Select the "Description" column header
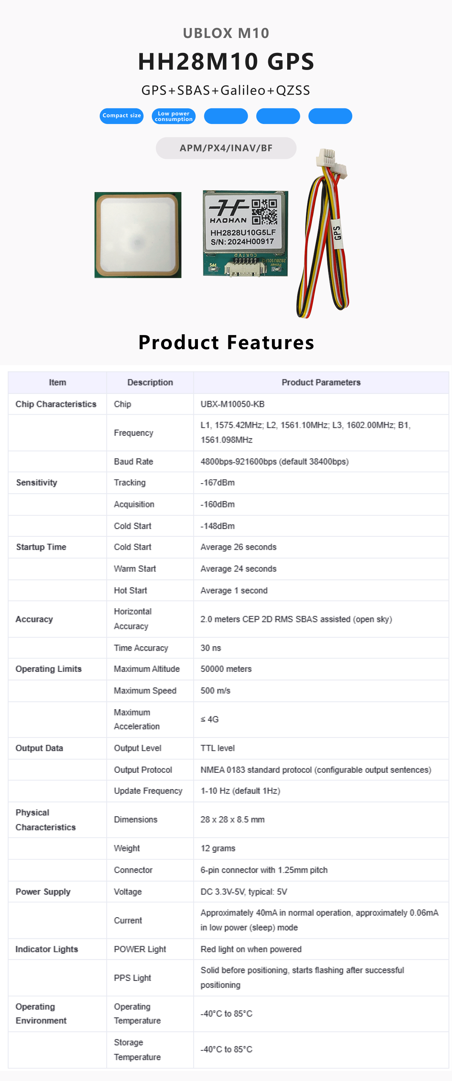This screenshot has height=1081, width=452. coord(150,382)
